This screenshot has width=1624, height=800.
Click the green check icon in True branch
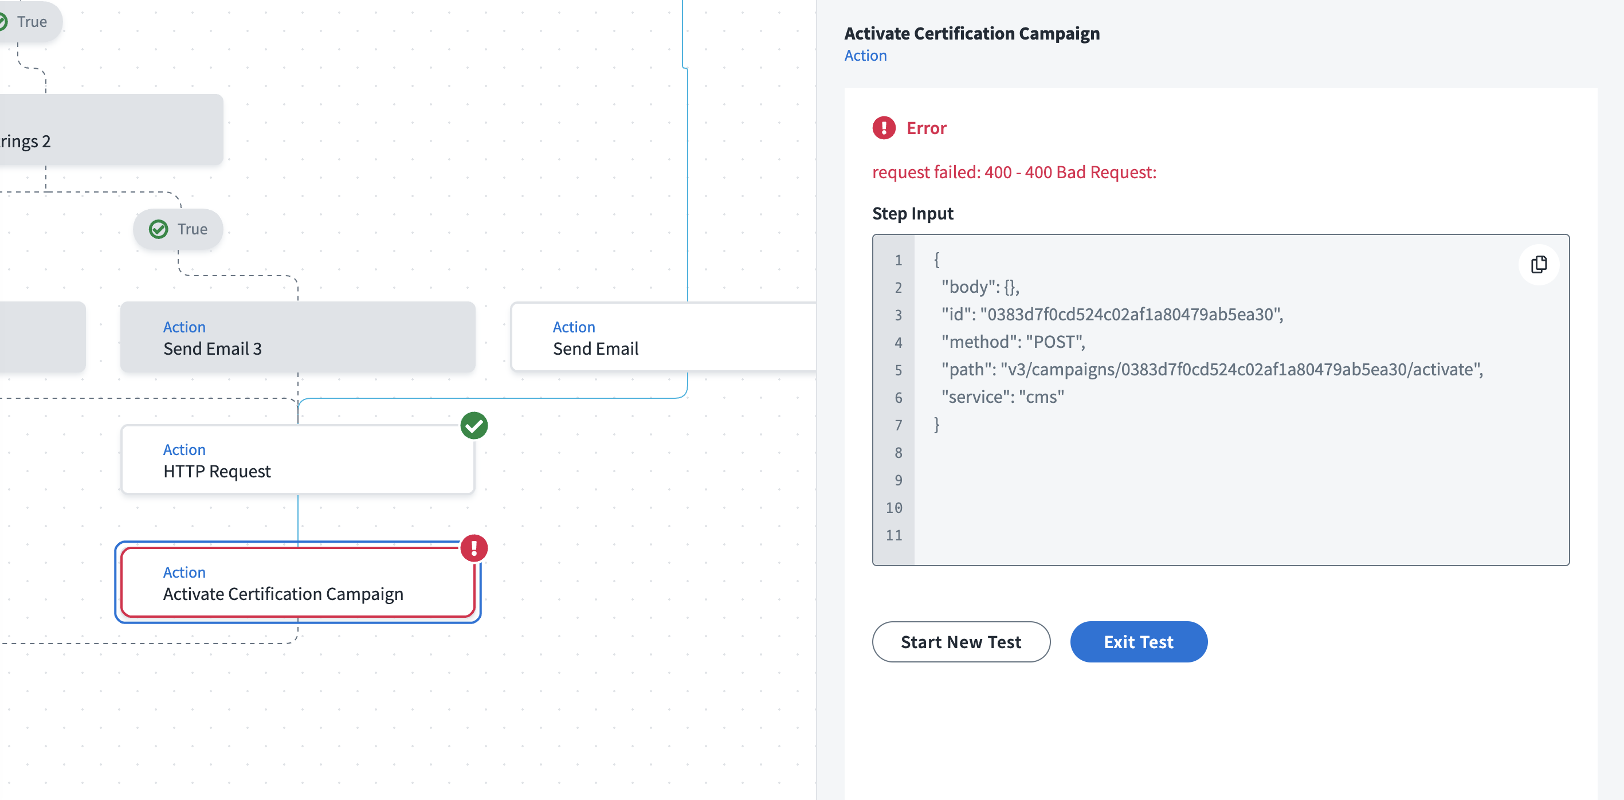pos(158,229)
